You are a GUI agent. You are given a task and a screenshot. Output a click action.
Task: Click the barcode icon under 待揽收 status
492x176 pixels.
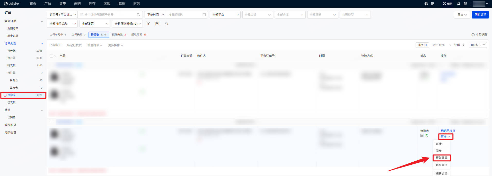pos(422,135)
